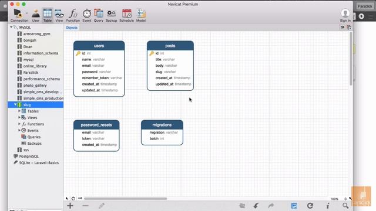Expand the Events node
The height and width of the screenshot is (211, 376).
tap(19, 130)
